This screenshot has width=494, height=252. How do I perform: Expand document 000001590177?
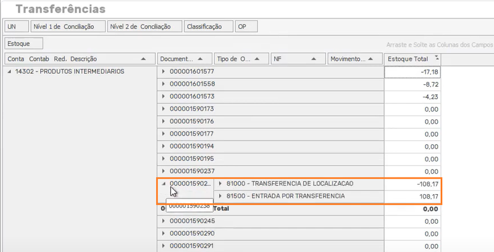tap(163, 134)
